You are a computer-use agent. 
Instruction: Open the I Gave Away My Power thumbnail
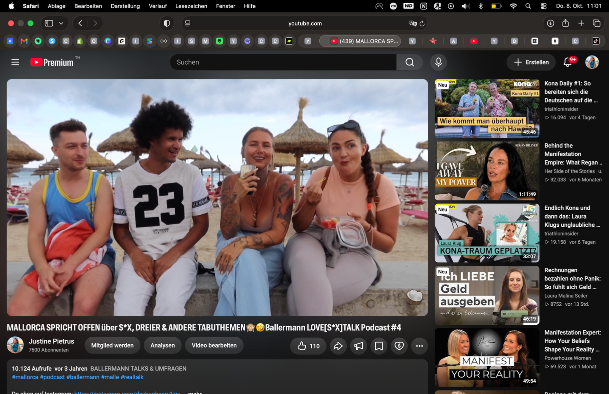click(x=487, y=171)
